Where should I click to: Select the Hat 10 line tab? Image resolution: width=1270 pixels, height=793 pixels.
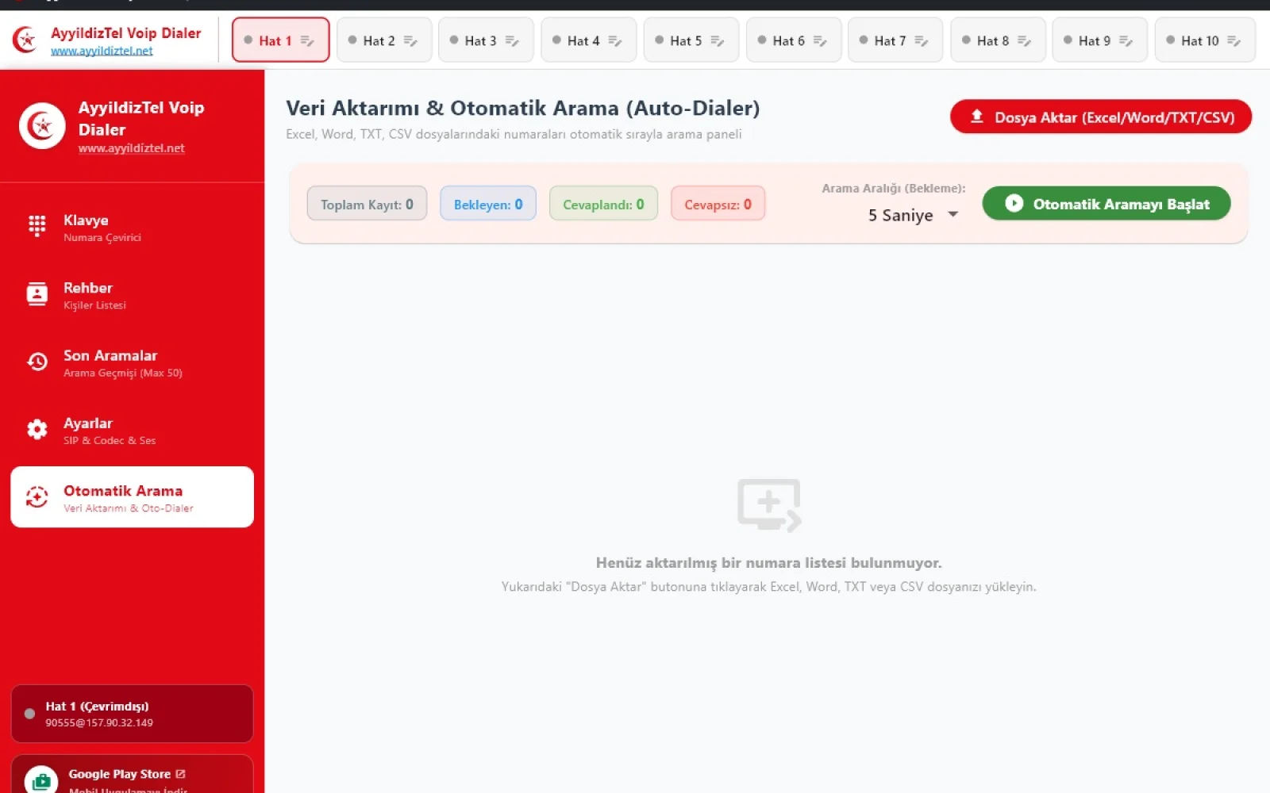[1205, 40]
